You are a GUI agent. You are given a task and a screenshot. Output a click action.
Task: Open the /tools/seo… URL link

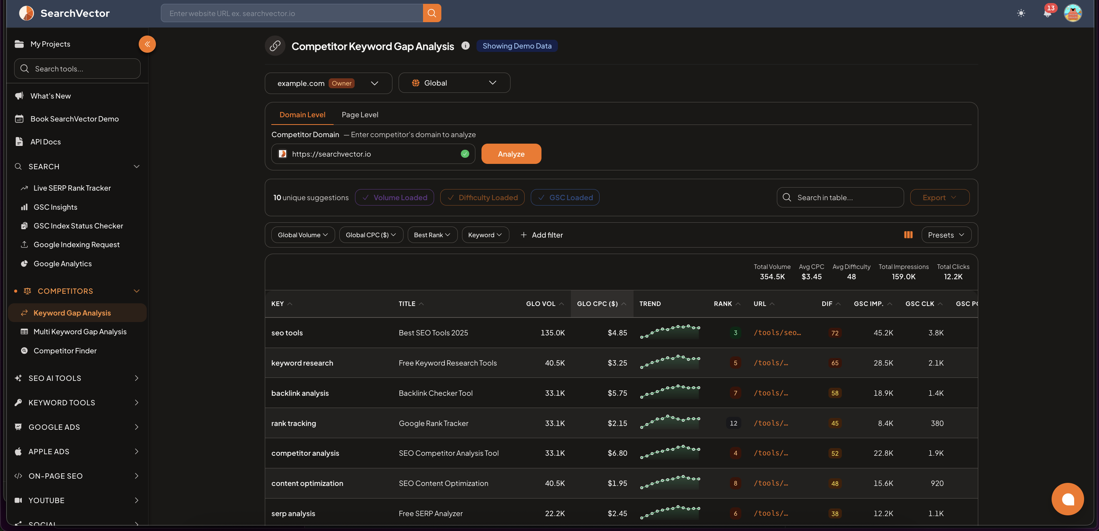777,333
